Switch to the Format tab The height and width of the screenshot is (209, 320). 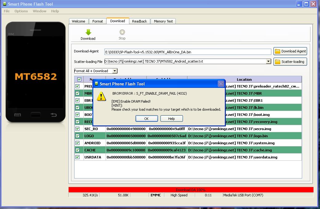coord(98,21)
